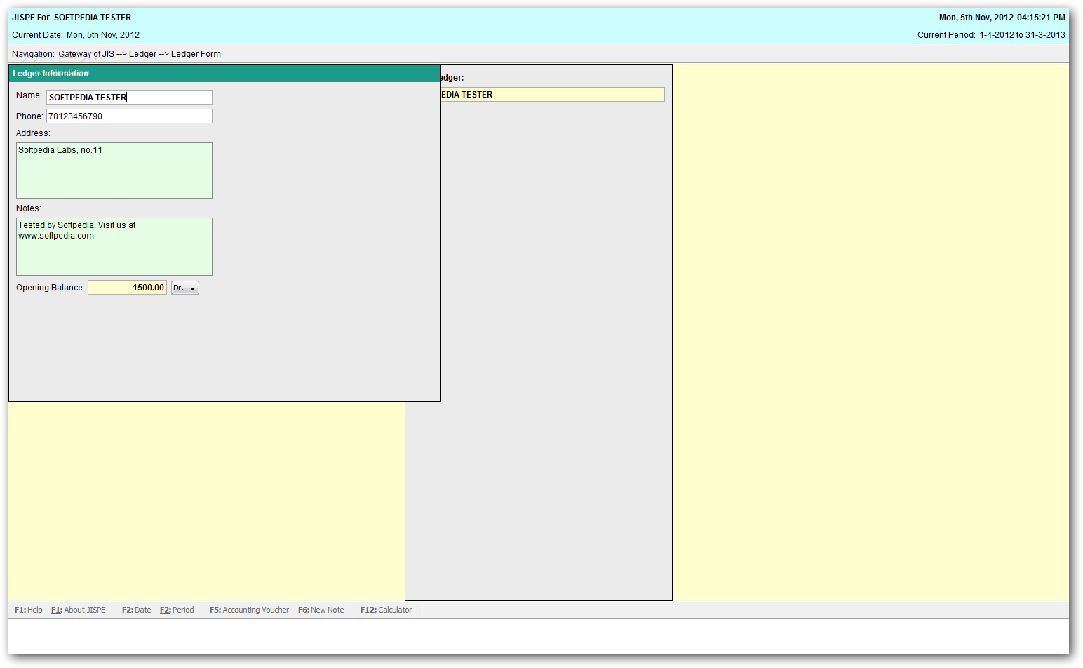
Task: Click F2: Period shortcut
Action: [177, 610]
